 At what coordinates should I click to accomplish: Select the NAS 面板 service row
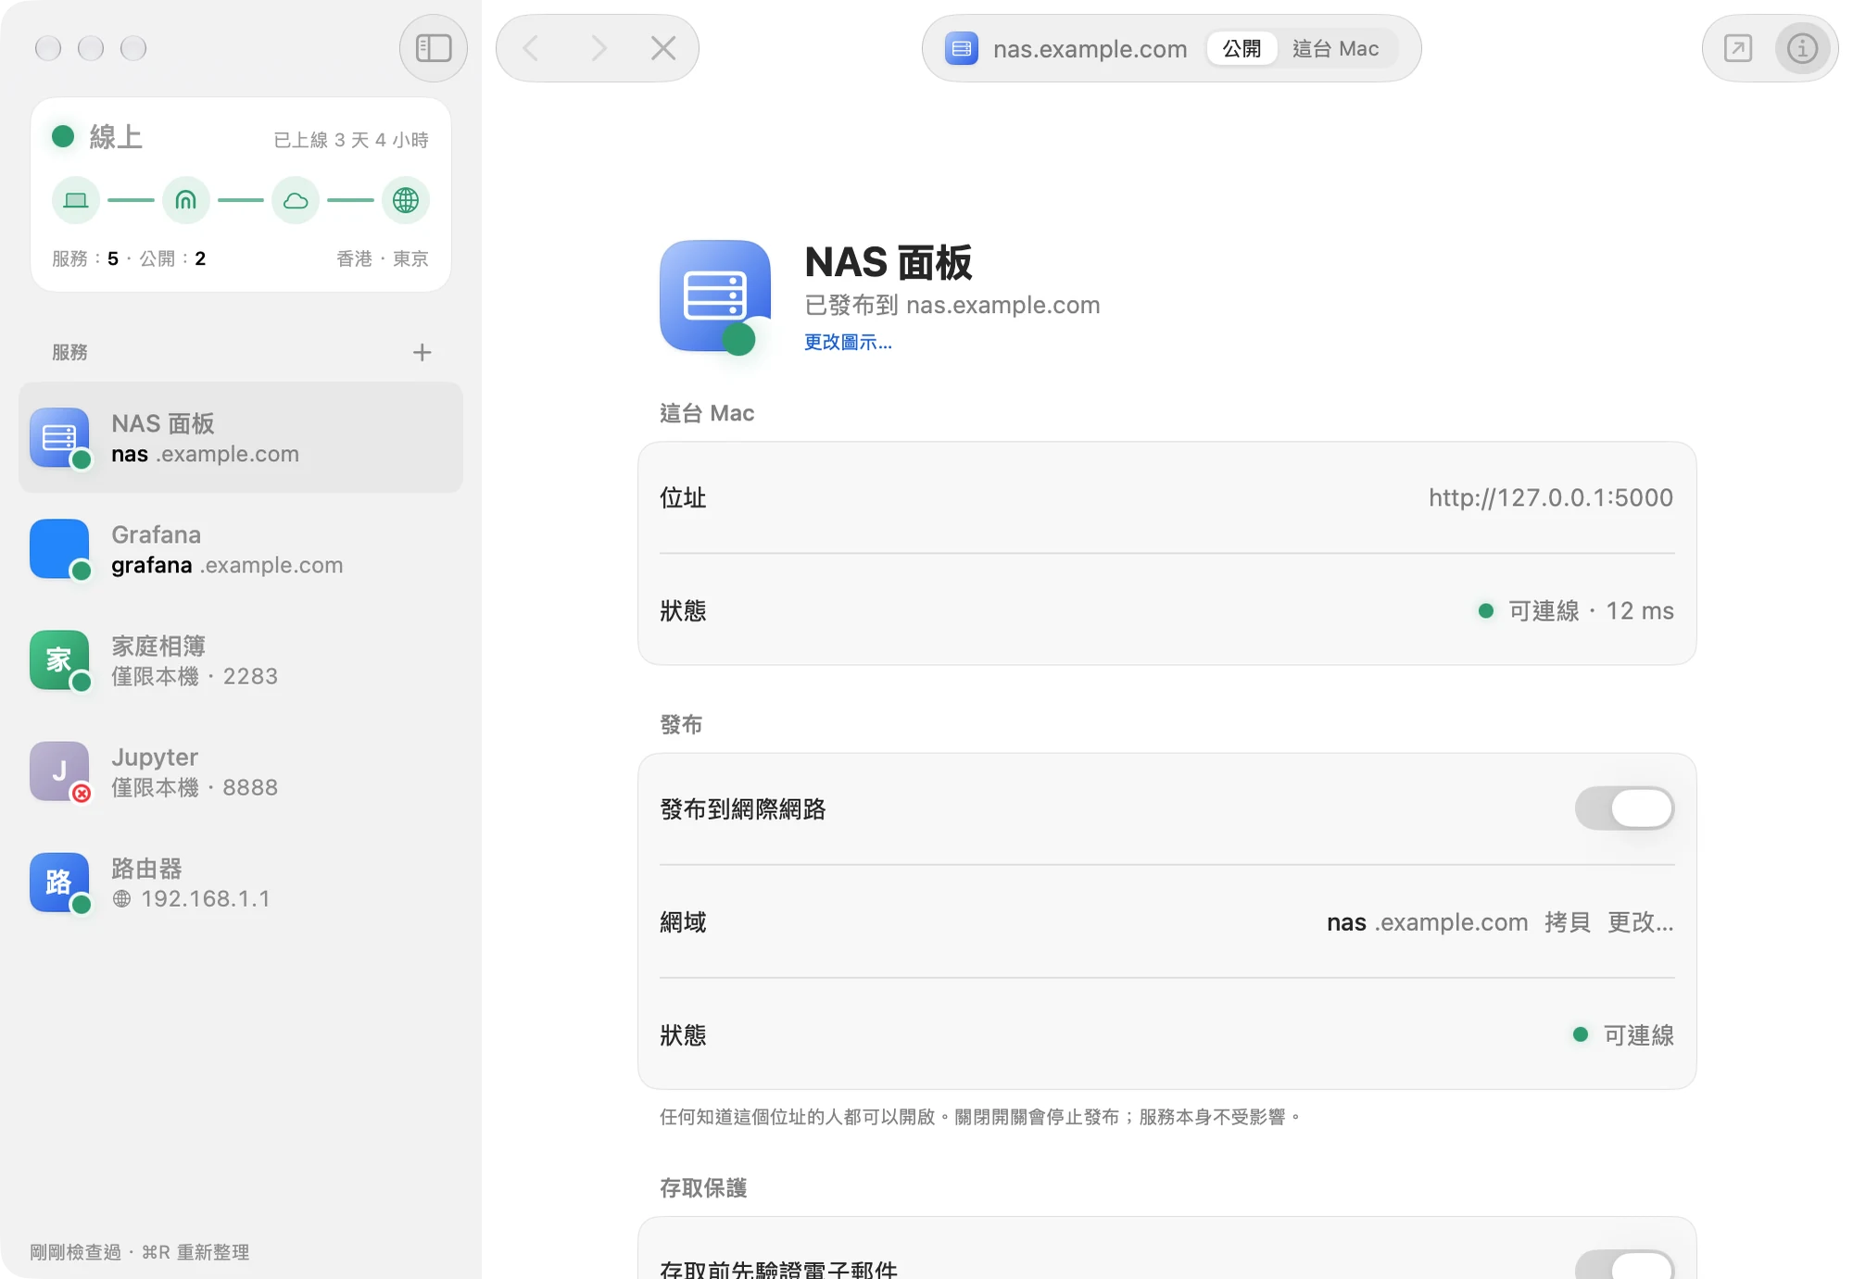point(241,437)
